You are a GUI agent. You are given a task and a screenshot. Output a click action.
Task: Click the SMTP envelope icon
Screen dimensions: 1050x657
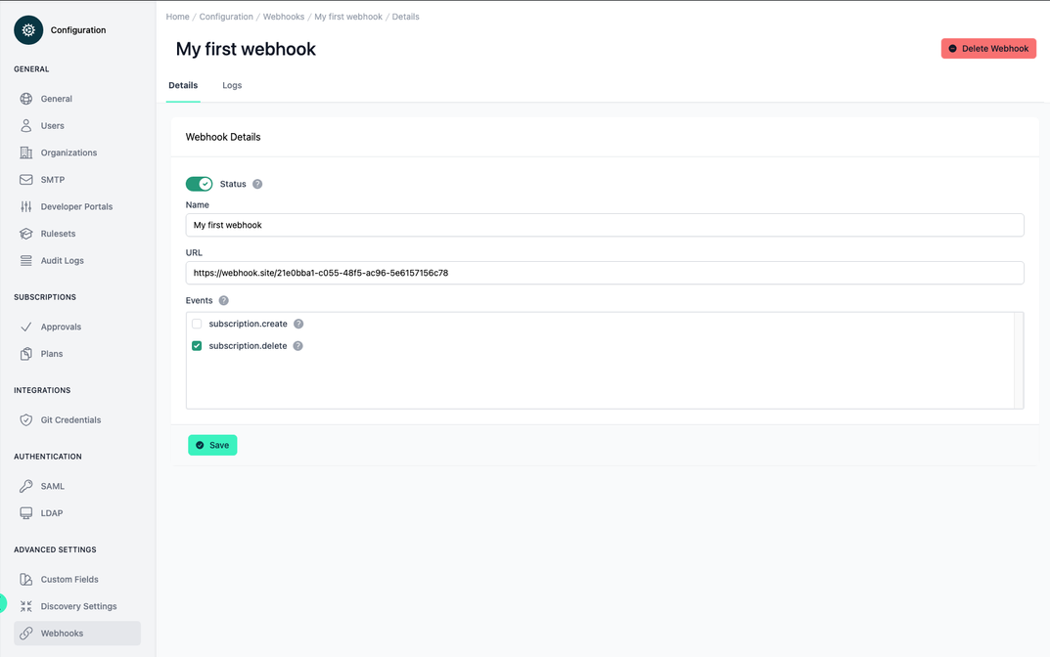click(x=25, y=180)
